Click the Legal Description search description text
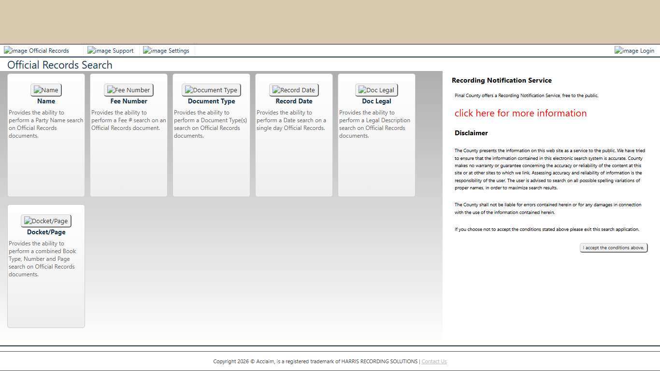The width and height of the screenshot is (660, 371). 374,124
